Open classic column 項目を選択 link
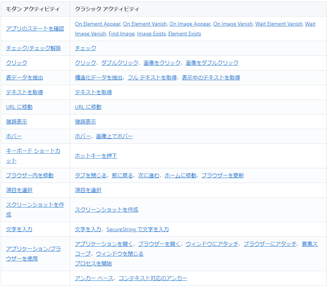 (88, 190)
